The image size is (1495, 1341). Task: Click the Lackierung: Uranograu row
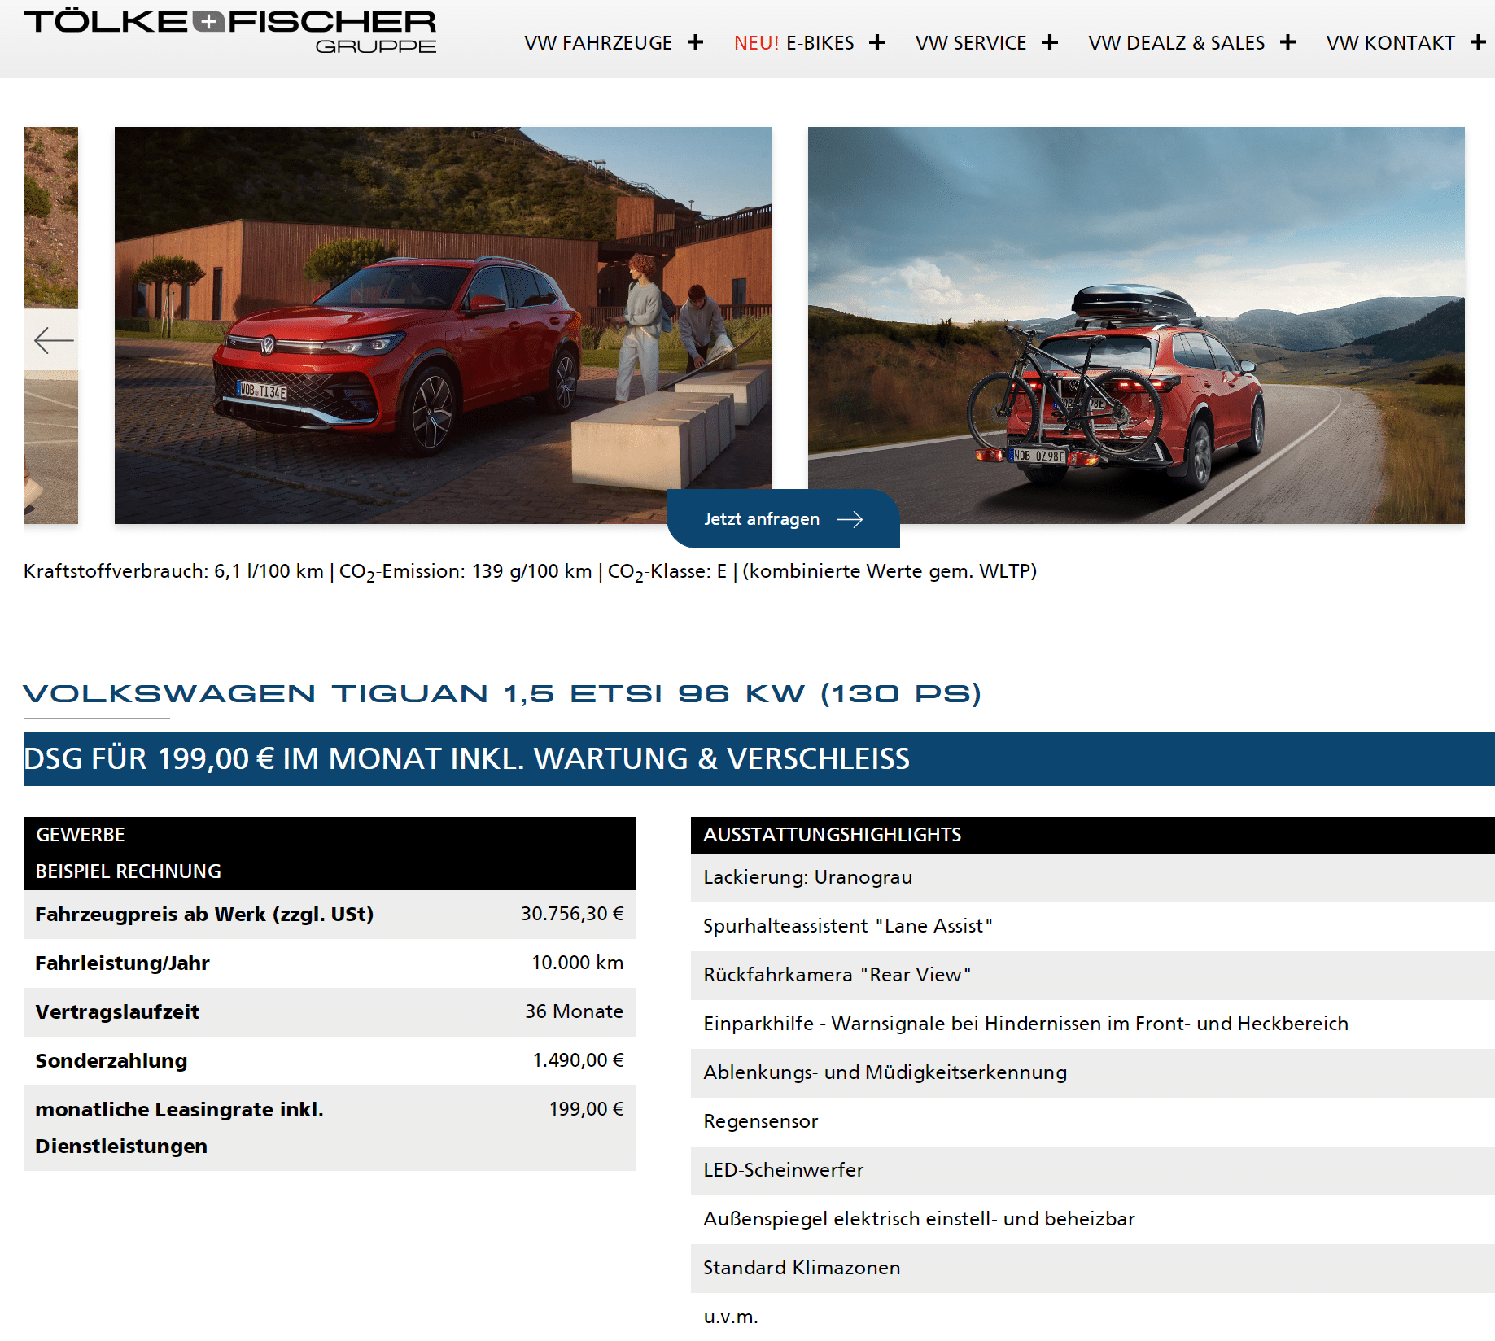coord(1092,877)
